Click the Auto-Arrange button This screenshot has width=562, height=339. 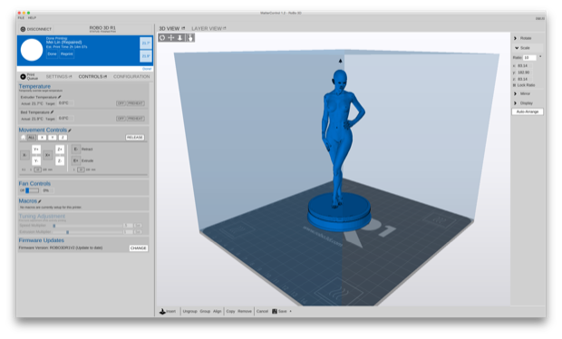[x=528, y=111]
